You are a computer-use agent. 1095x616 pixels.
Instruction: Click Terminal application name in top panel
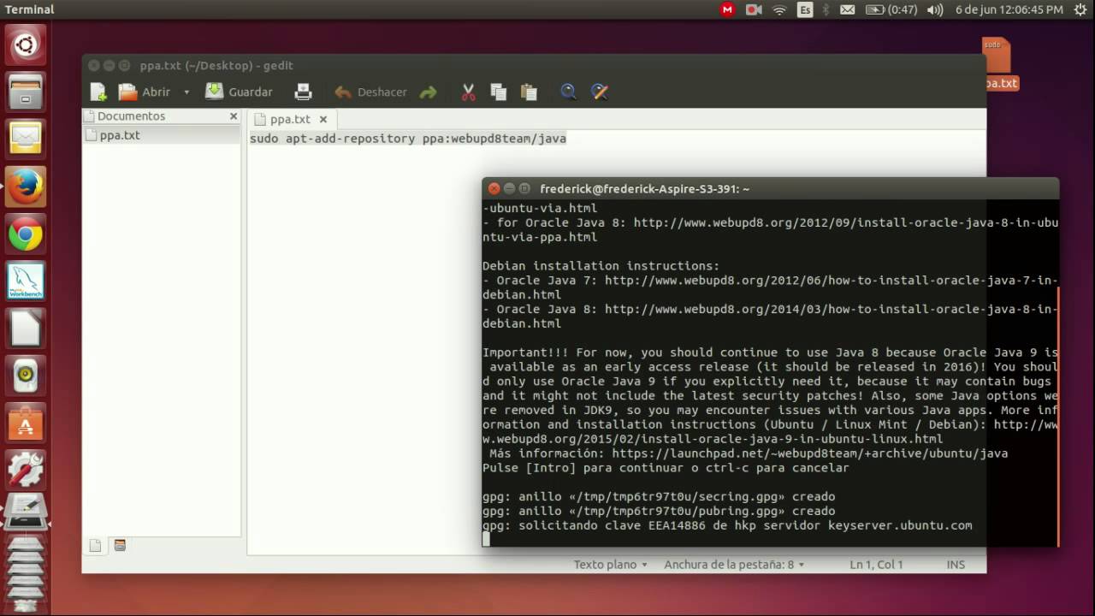(x=29, y=9)
